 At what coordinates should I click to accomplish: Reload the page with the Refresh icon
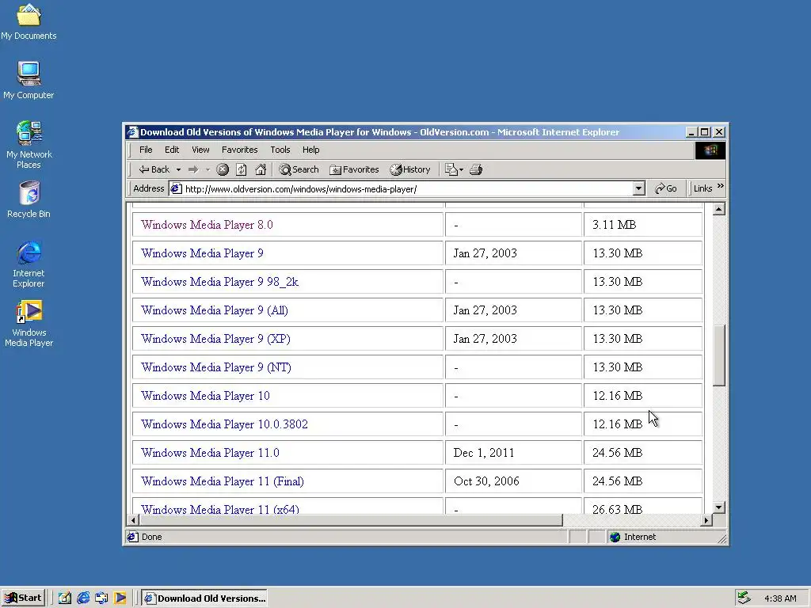coord(241,169)
